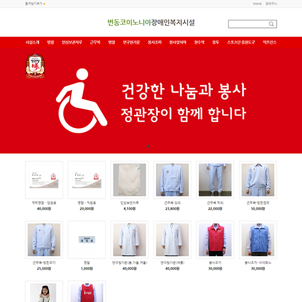Viewport: 302px width, 302px height.
Task: View the blue volunteer vest product
Action: coord(258,240)
